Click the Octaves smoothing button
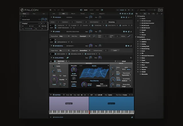 [74, 86]
